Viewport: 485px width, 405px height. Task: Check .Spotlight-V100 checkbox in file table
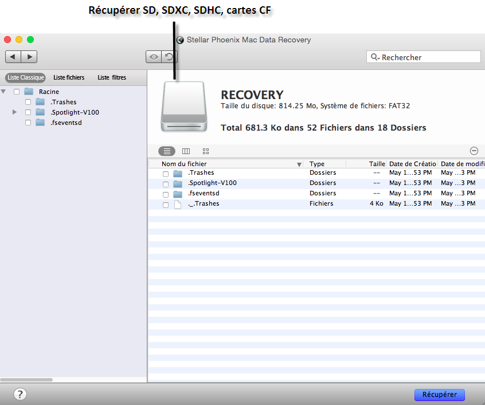pyautogui.click(x=166, y=184)
